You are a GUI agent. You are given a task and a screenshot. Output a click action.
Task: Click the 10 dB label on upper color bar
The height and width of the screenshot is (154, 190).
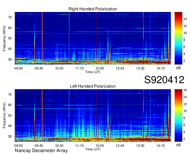tap(185, 33)
